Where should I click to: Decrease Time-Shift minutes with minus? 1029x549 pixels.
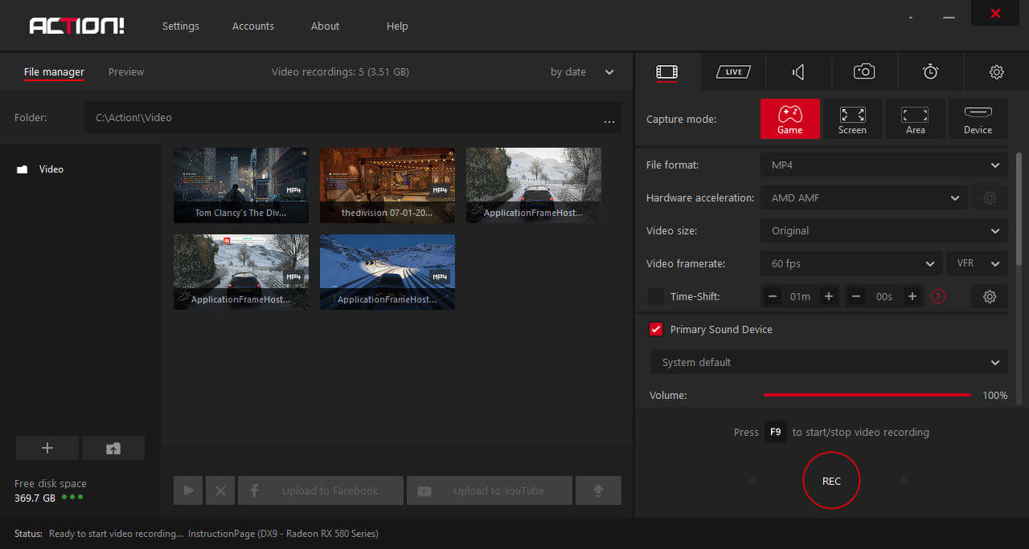(773, 297)
